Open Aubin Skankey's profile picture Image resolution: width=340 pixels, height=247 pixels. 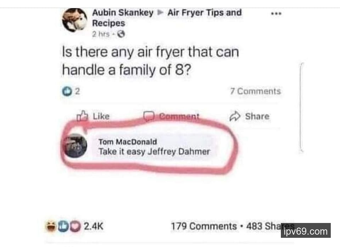75,20
